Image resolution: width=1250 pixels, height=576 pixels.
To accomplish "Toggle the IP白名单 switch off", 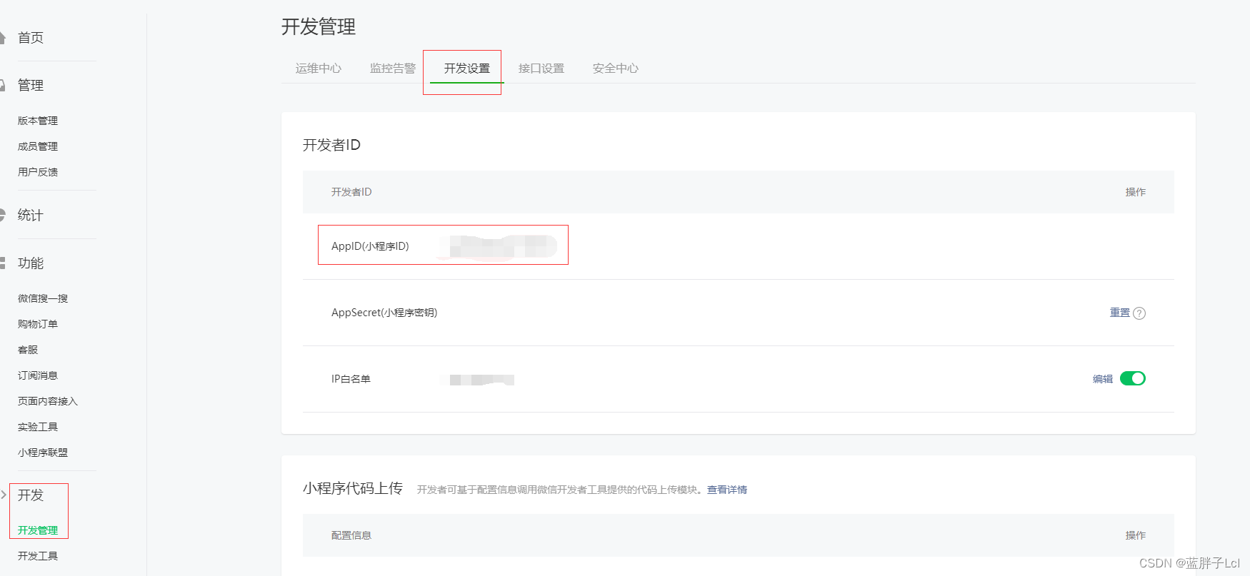I will click(x=1132, y=379).
